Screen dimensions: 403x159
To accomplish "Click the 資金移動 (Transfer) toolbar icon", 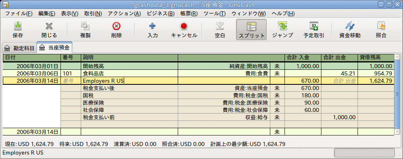I will (350, 26).
